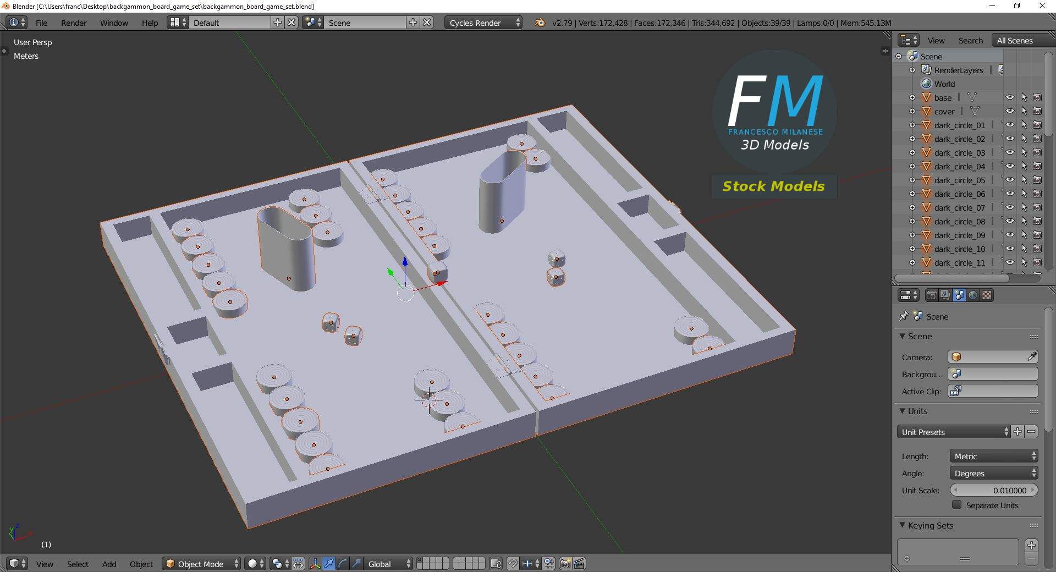Click the eyedropper in the Camera field
The height and width of the screenshot is (572, 1056).
point(1032,357)
